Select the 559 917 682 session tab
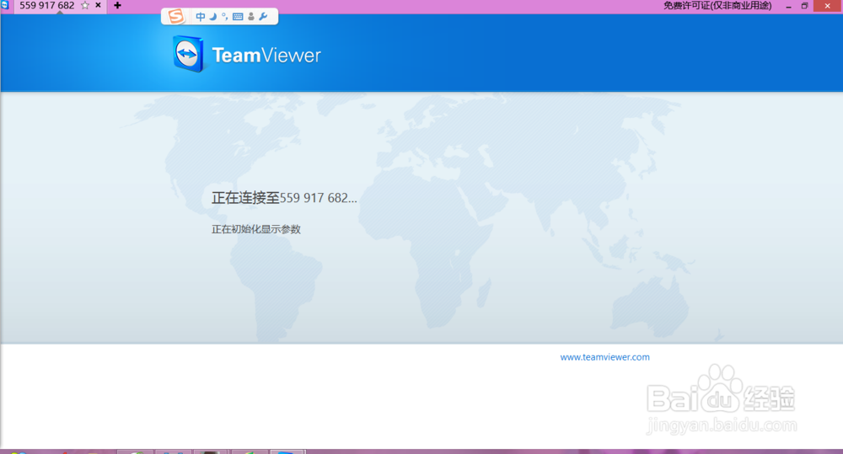This screenshot has width=843, height=454. click(60, 6)
